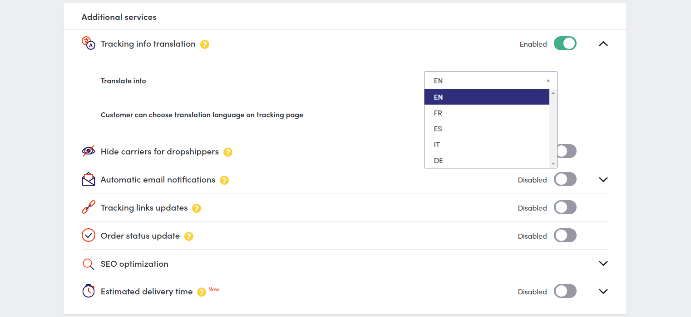The image size is (691, 317).
Task: Select ES in language list
Action: [x=487, y=129]
